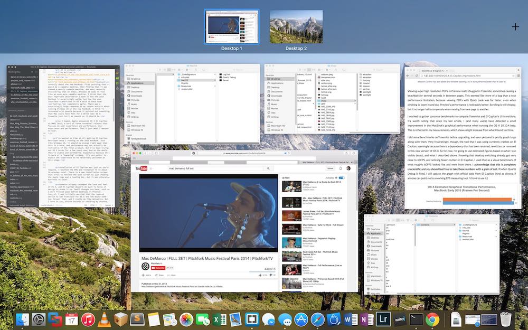
Task: Toggle YouTube Autoplay switch
Action: pos(342,178)
